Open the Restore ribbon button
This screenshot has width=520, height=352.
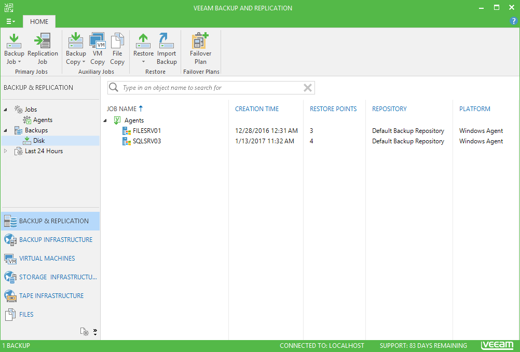pos(143,48)
